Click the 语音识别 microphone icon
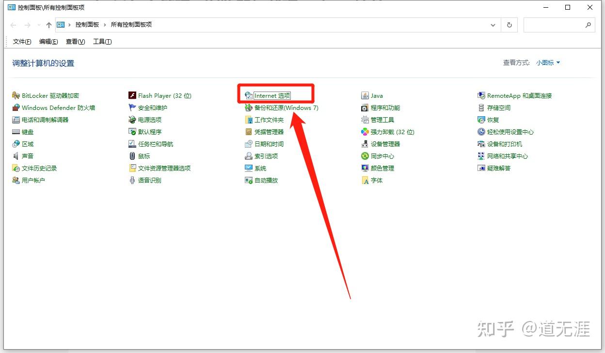 (x=132, y=181)
